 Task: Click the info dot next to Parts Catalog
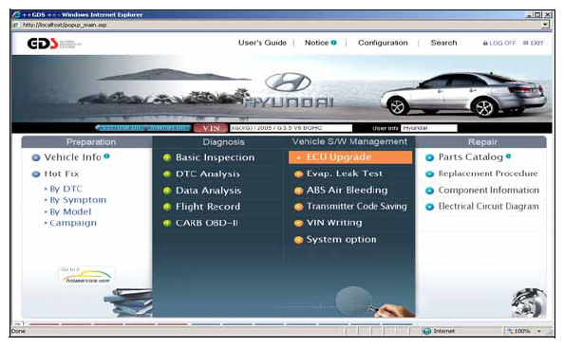point(508,155)
